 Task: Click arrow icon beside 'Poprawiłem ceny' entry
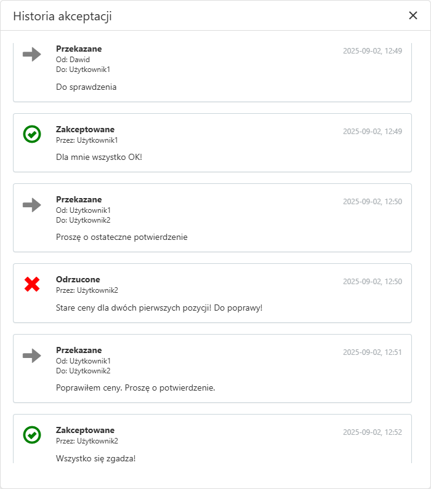coord(32,356)
